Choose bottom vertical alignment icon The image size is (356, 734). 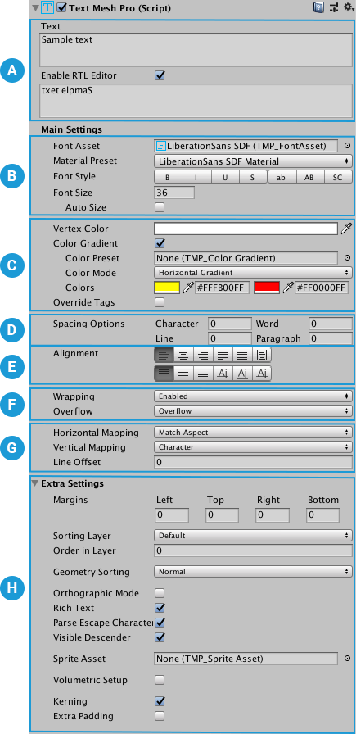pyautogui.click(x=203, y=374)
